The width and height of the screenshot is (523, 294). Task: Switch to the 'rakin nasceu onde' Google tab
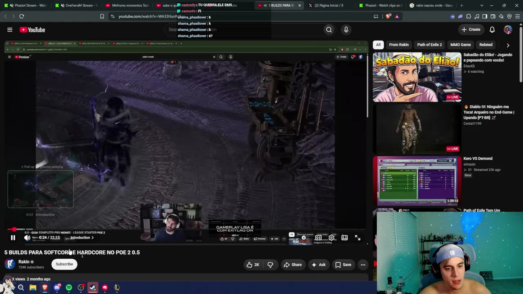click(432, 5)
